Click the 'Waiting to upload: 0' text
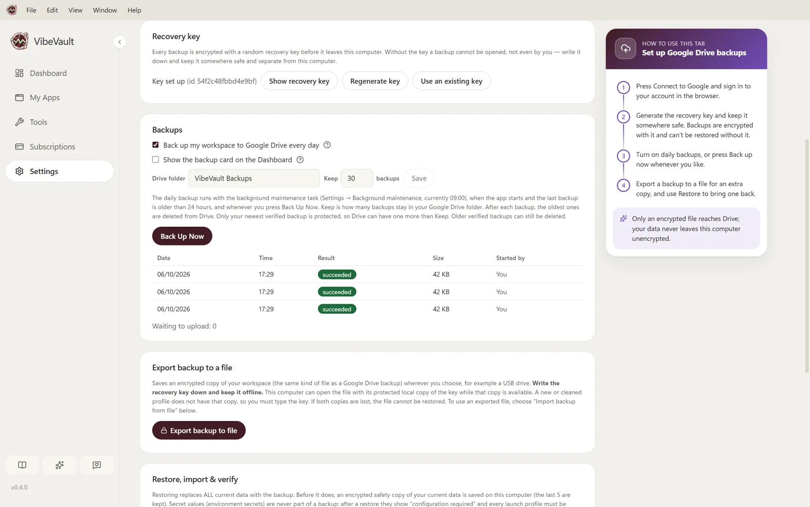Screen dimensions: 810x507 (x=184, y=326)
